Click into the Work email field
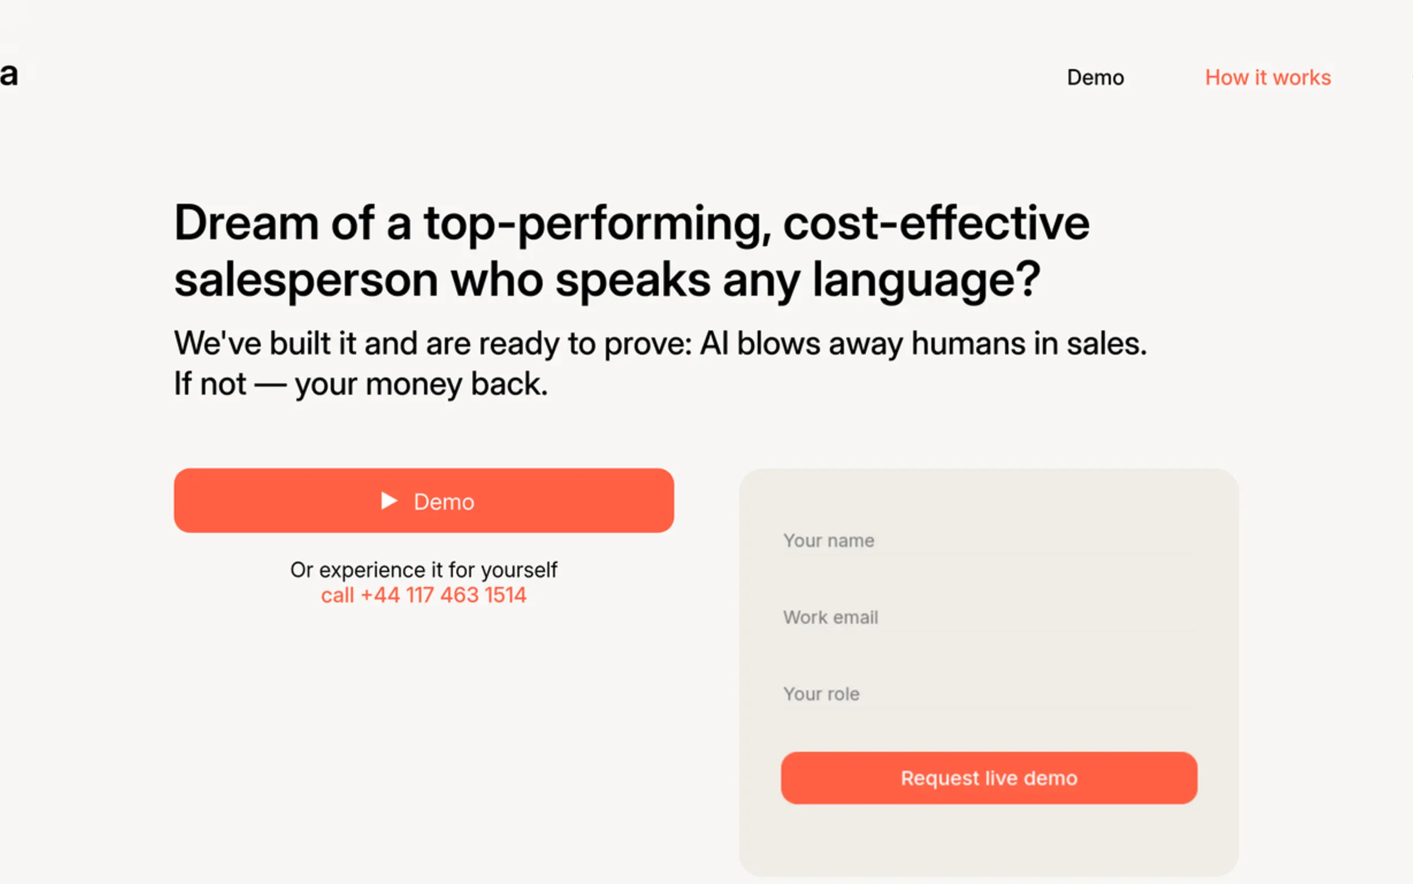This screenshot has width=1413, height=884. tap(989, 617)
